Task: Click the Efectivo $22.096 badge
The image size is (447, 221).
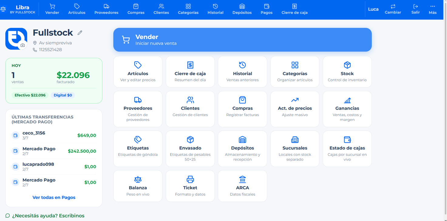Action: point(30,95)
